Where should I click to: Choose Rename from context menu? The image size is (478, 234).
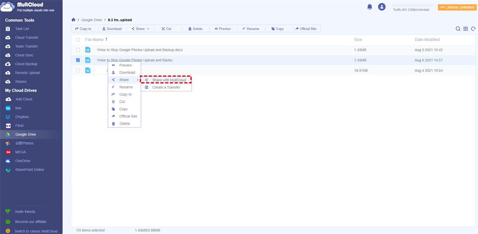(x=126, y=87)
